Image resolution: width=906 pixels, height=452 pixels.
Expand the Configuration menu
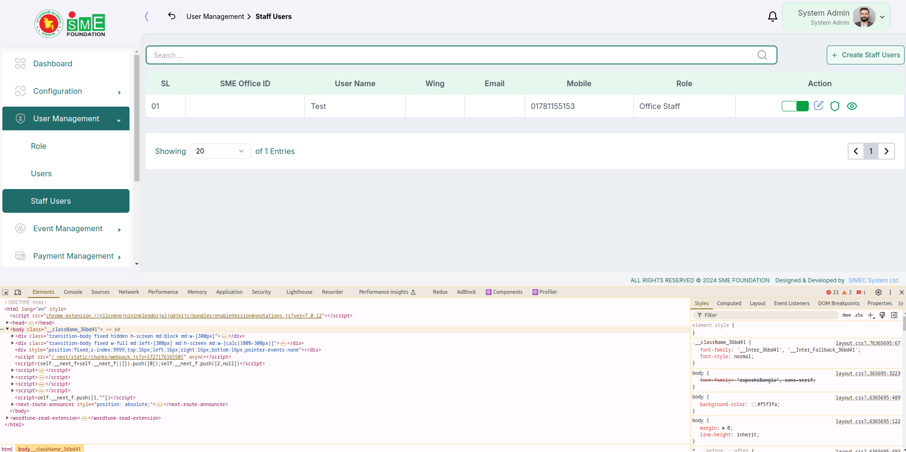[66, 91]
